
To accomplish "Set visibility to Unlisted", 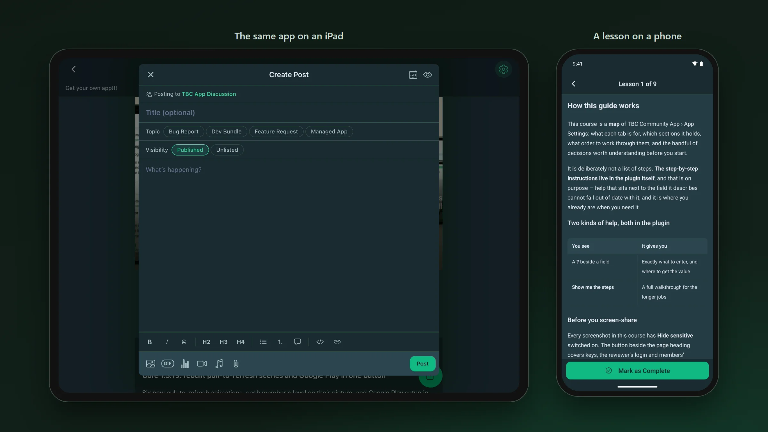I will [x=227, y=150].
